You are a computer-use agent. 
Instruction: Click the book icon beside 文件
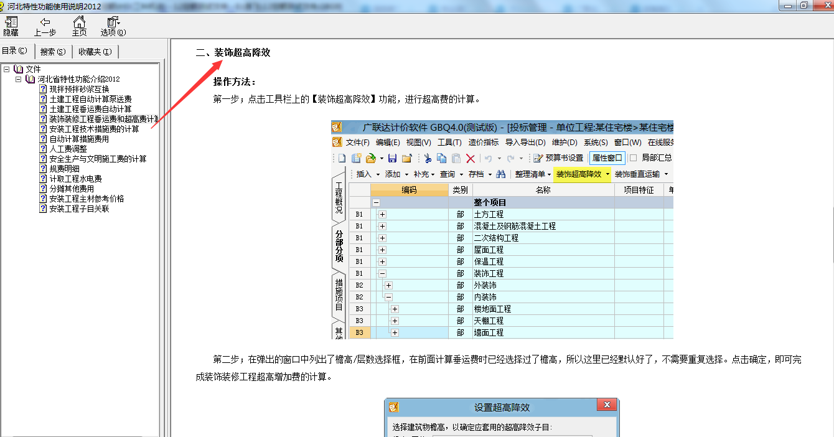(18, 69)
